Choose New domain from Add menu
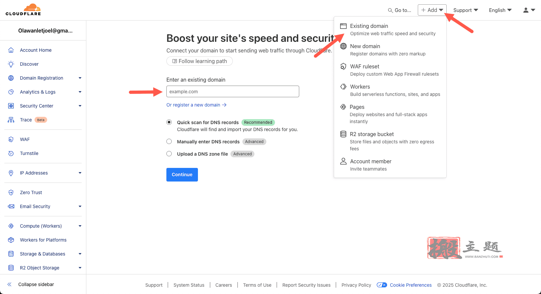 point(390,50)
